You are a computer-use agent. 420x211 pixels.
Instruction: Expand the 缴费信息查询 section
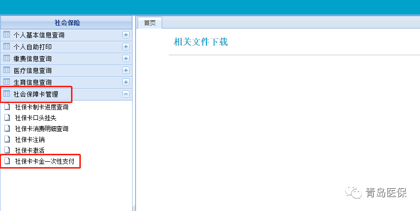click(x=126, y=59)
